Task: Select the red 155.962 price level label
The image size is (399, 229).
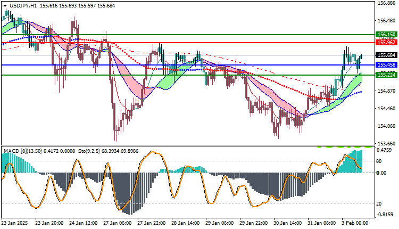Action: 387,43
